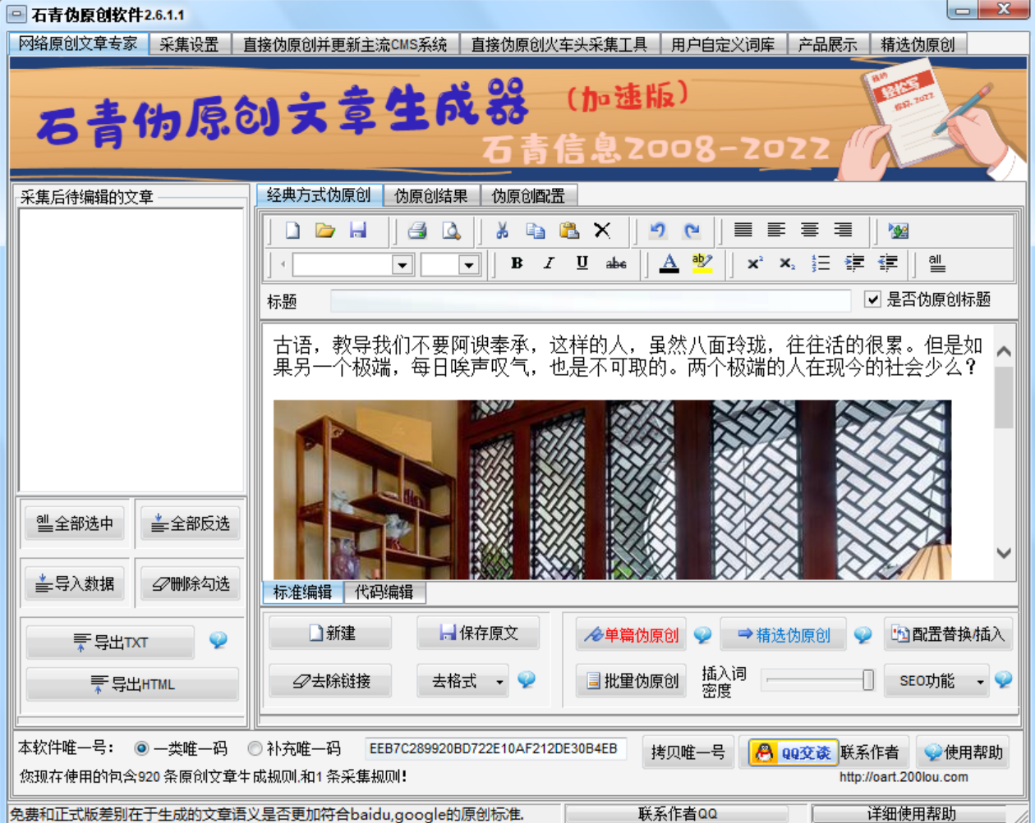Click the superscript icon
This screenshot has height=823, width=1035.
point(754,263)
